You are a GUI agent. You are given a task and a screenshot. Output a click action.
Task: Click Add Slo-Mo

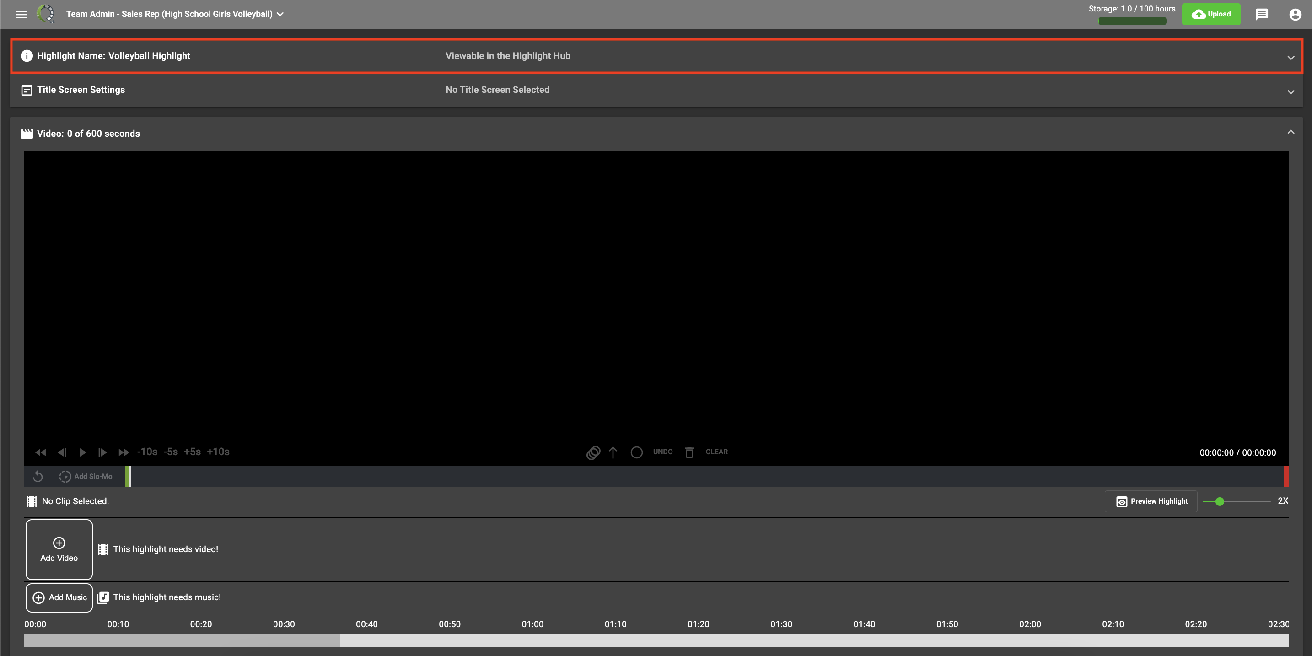(86, 476)
